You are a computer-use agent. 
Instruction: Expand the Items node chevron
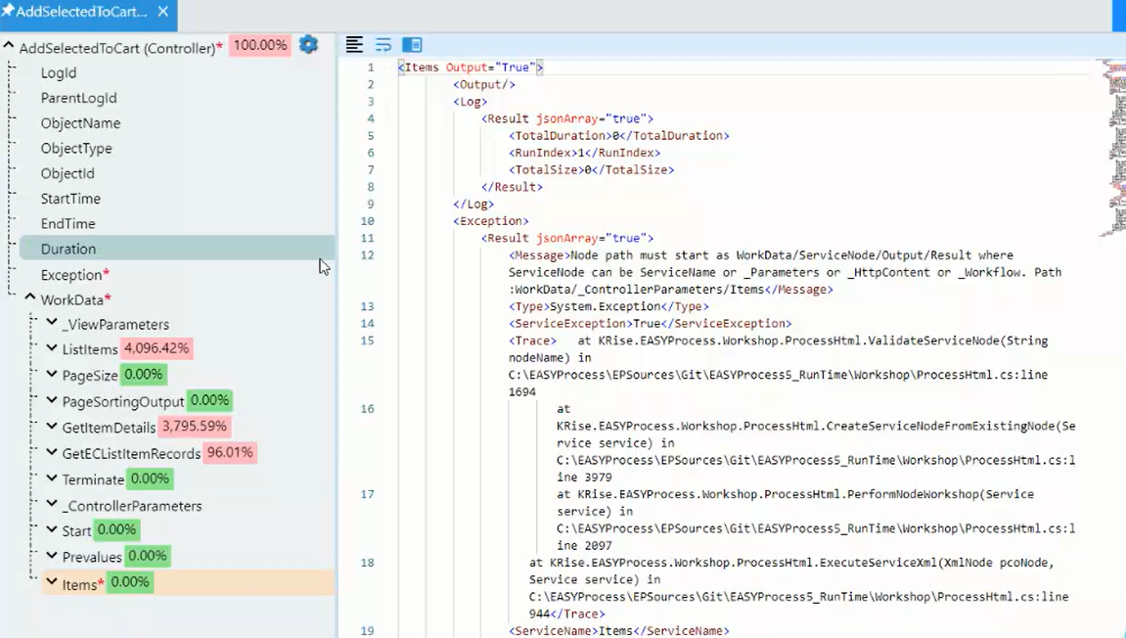click(52, 581)
